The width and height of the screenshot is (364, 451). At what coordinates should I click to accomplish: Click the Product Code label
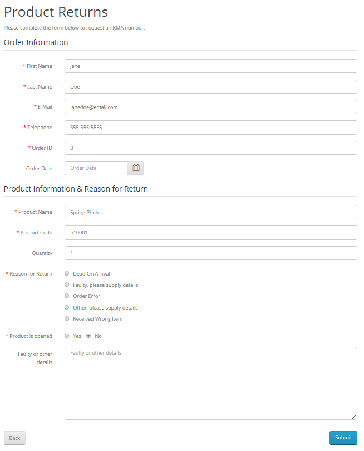point(36,233)
